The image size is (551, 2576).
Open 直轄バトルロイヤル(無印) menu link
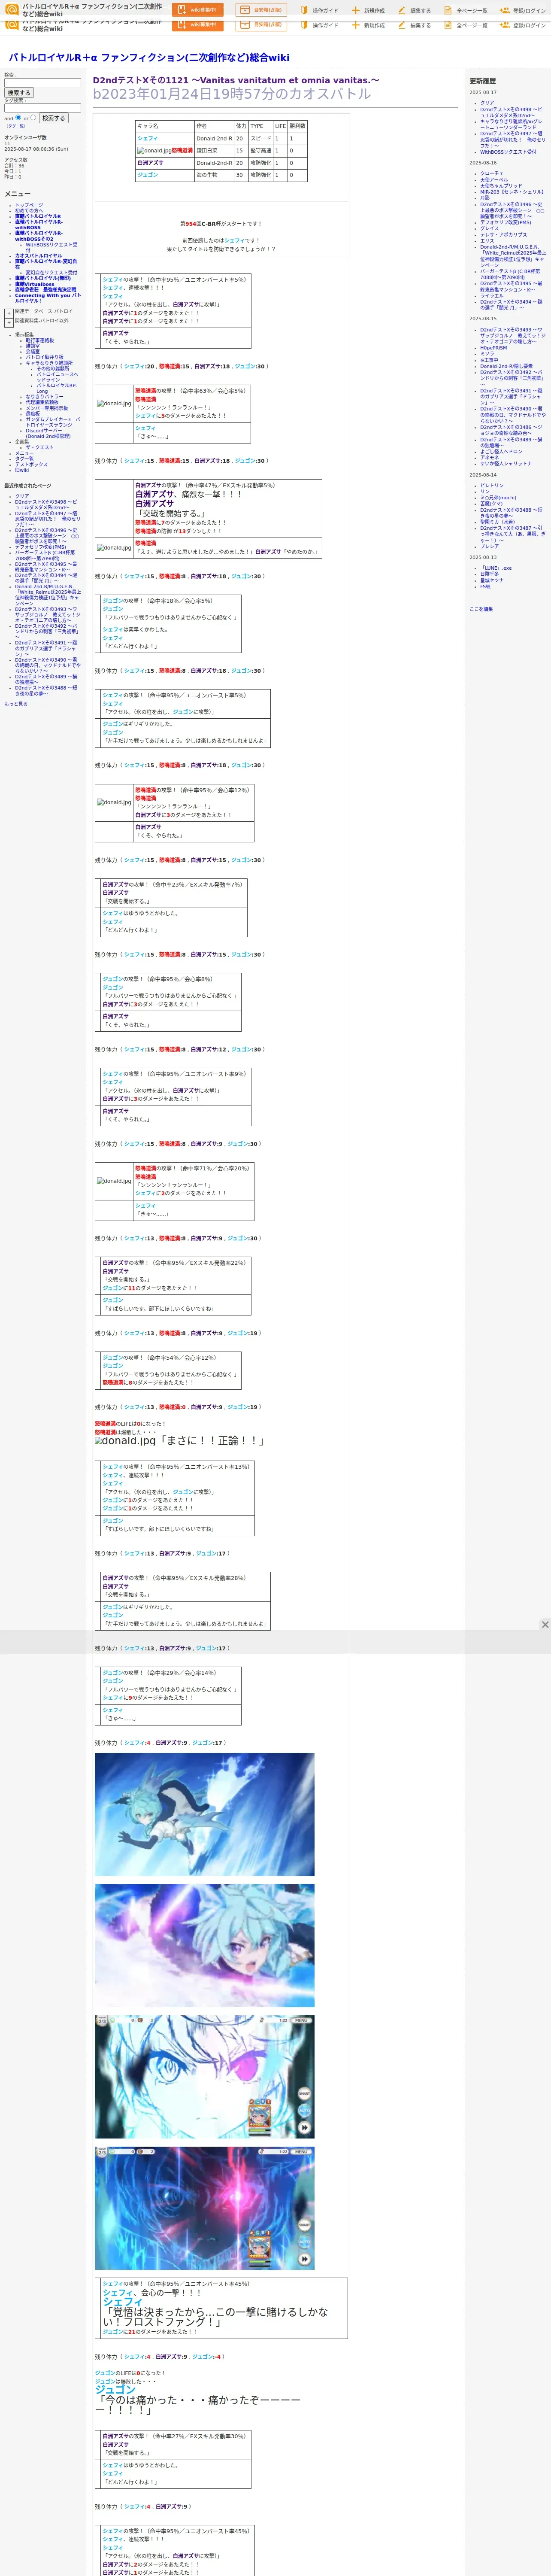[43, 278]
